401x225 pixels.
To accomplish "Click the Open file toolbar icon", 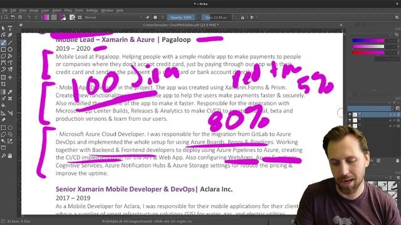I will point(13,17).
